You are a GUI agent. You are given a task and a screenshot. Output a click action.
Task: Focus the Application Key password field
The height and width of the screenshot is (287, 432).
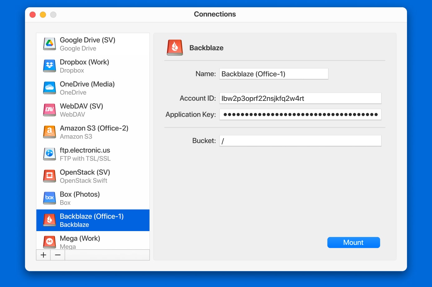(x=300, y=115)
